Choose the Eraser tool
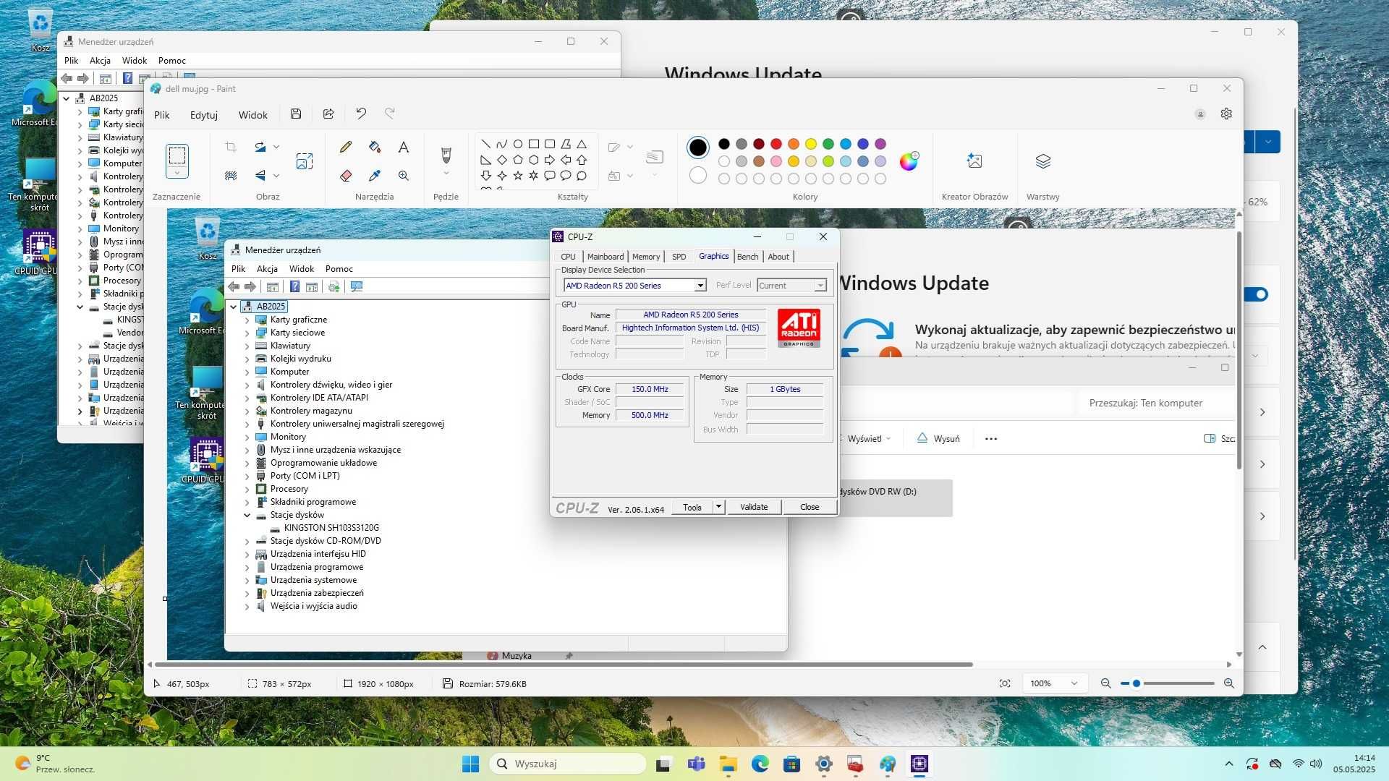Screen dimensions: 1389x781 click(346, 176)
